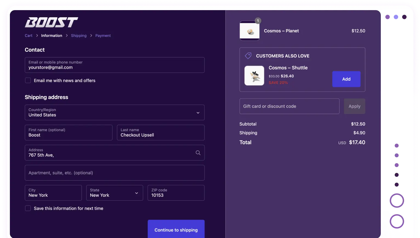Screen dimensions: 420x238
Task: Check Save this information for next time
Action: tap(28, 208)
